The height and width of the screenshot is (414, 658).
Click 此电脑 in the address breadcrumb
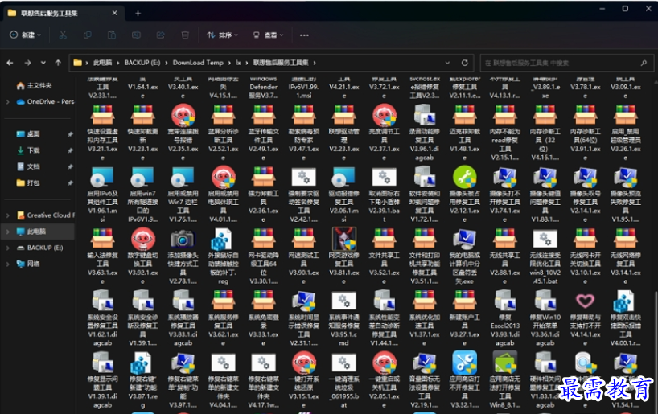pos(102,63)
